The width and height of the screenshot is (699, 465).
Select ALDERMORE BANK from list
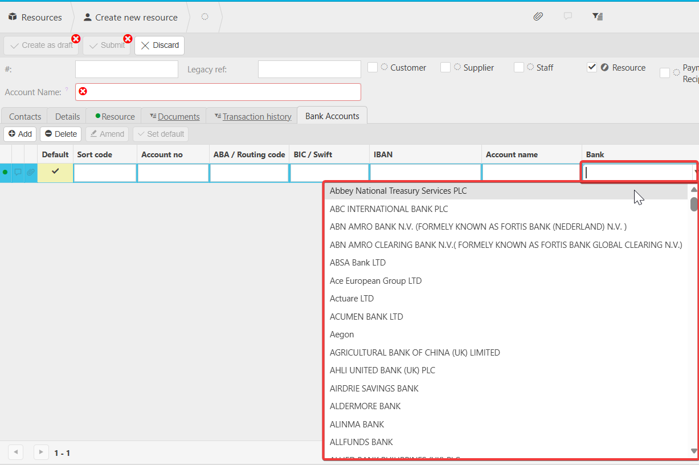506,406
